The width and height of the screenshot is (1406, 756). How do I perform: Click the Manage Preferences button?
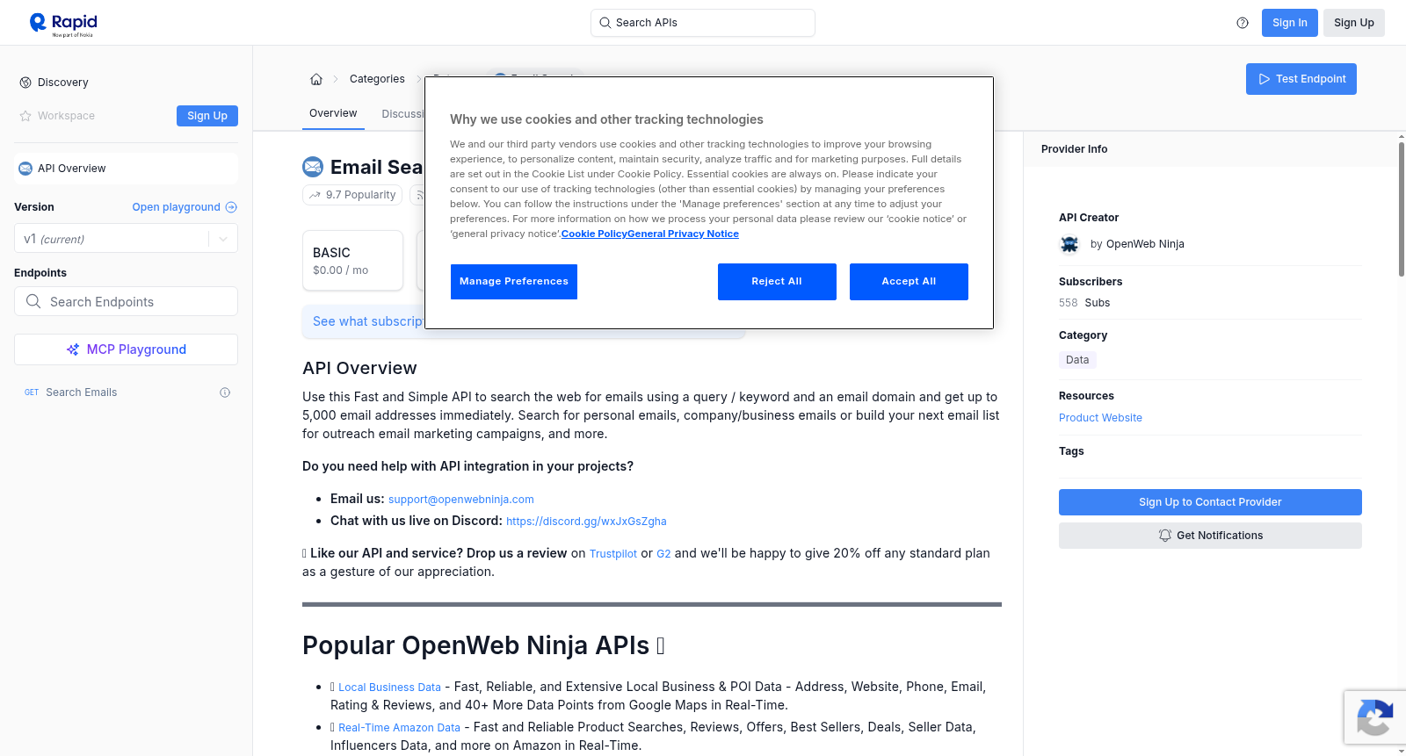click(x=514, y=282)
